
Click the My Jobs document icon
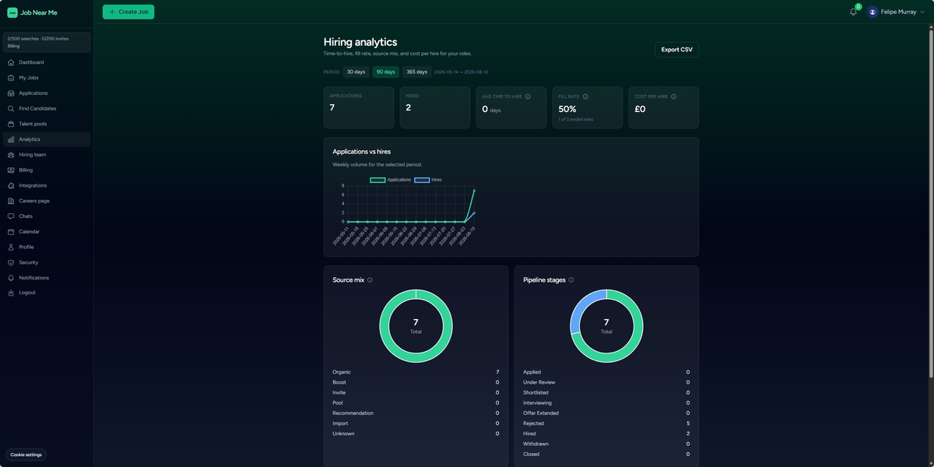pyautogui.click(x=11, y=78)
